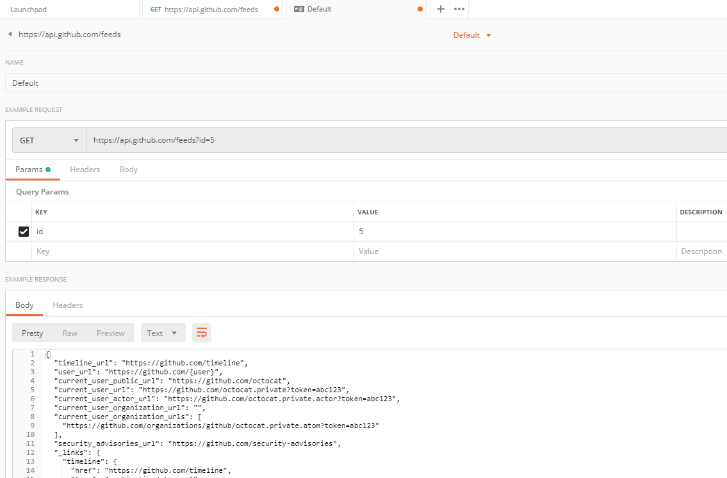Image resolution: width=727 pixels, height=478 pixels.
Task: Open the Default example selector dropdown
Action: [472, 35]
